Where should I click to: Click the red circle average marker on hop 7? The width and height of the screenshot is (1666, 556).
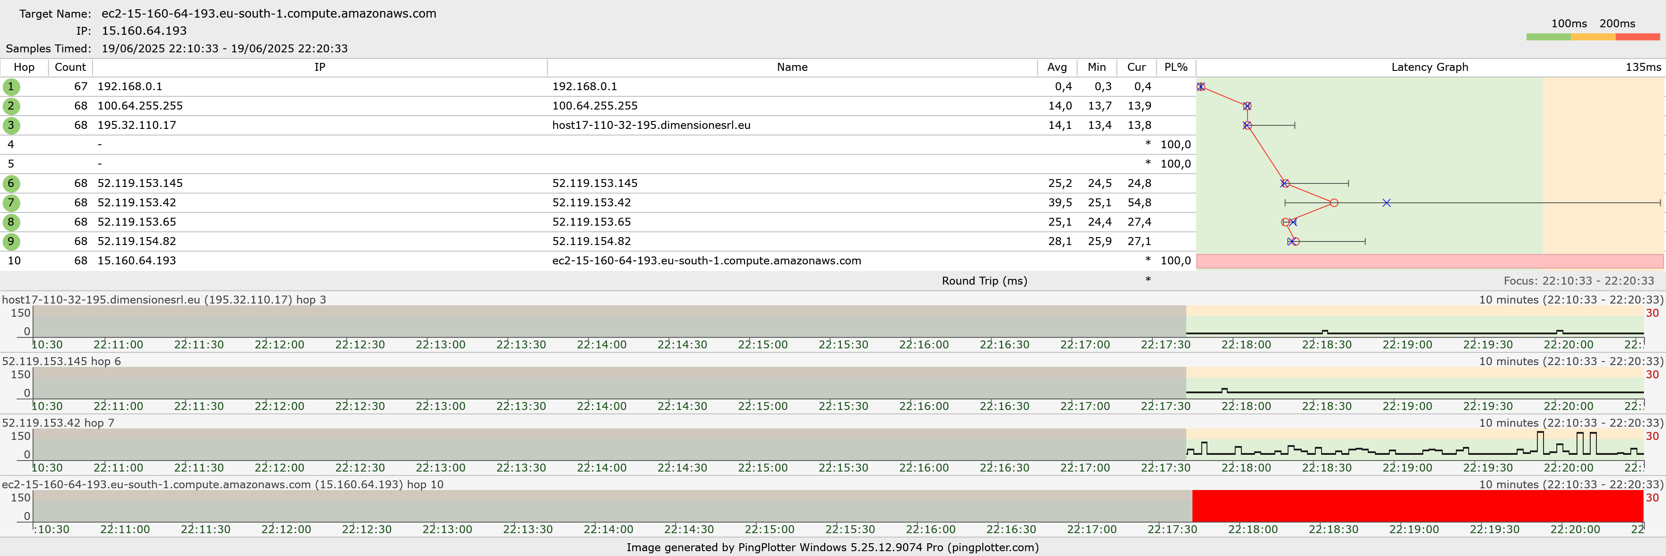tap(1333, 203)
